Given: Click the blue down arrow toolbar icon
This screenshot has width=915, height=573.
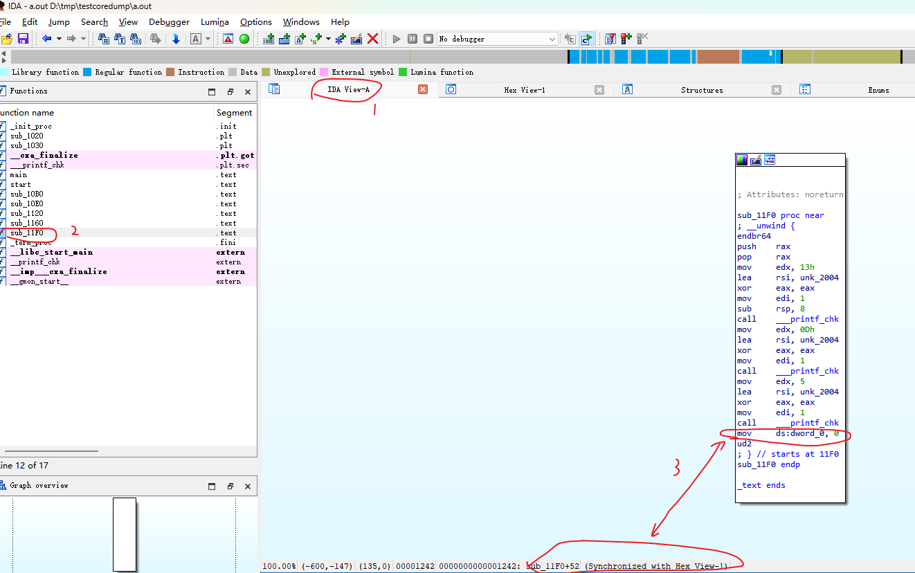Looking at the screenshot, I should click(176, 39).
